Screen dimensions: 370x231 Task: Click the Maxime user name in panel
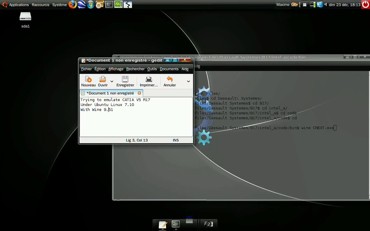click(x=283, y=4)
